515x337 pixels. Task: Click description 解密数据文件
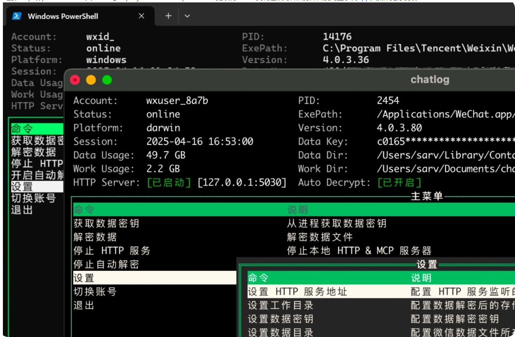coord(320,237)
